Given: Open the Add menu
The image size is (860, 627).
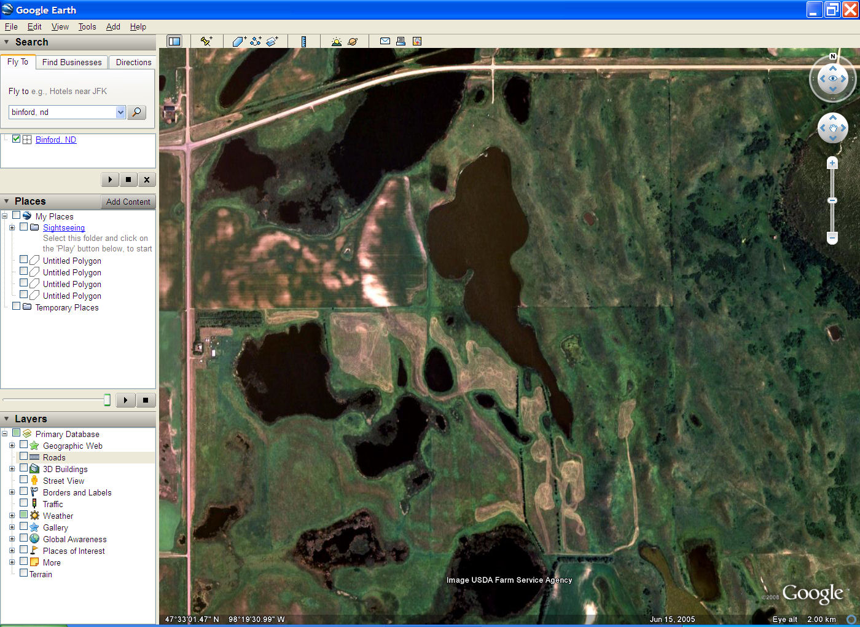Looking at the screenshot, I should point(113,26).
